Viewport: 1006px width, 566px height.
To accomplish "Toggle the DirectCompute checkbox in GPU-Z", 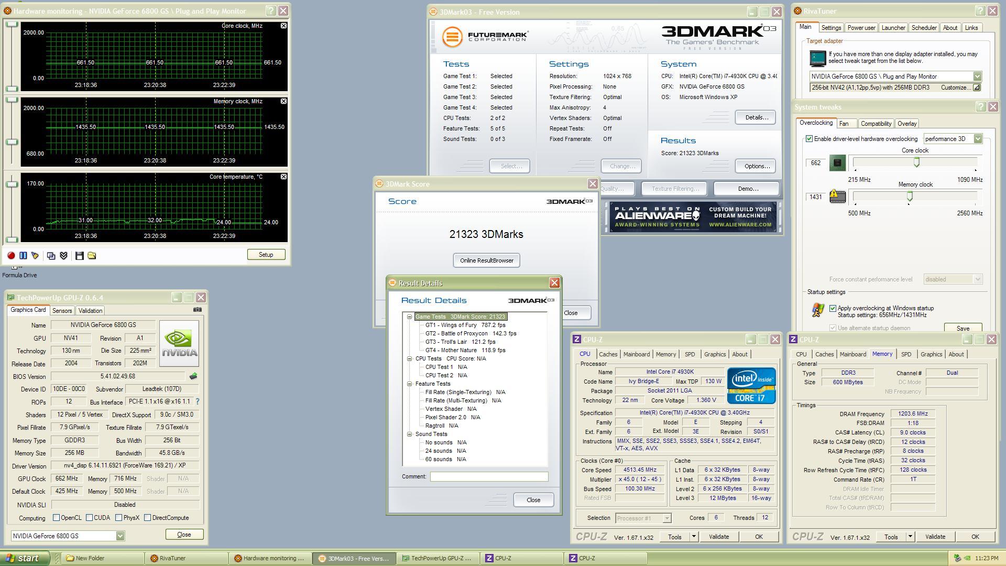I will pyautogui.click(x=147, y=518).
